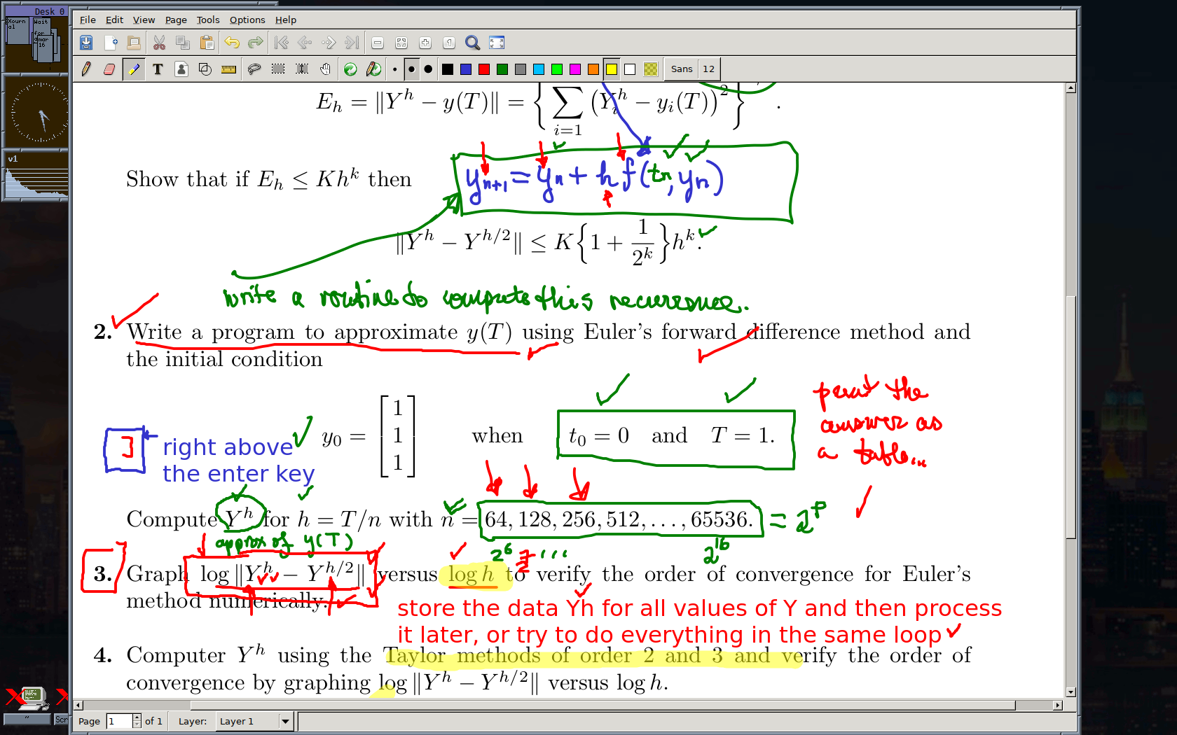Open the Layer 1 dropdown

[285, 721]
